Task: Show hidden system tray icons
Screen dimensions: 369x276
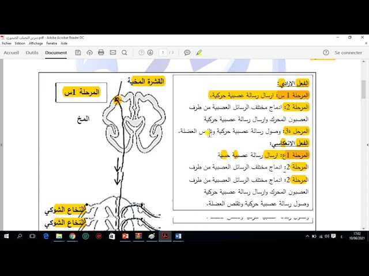Action: [307, 236]
